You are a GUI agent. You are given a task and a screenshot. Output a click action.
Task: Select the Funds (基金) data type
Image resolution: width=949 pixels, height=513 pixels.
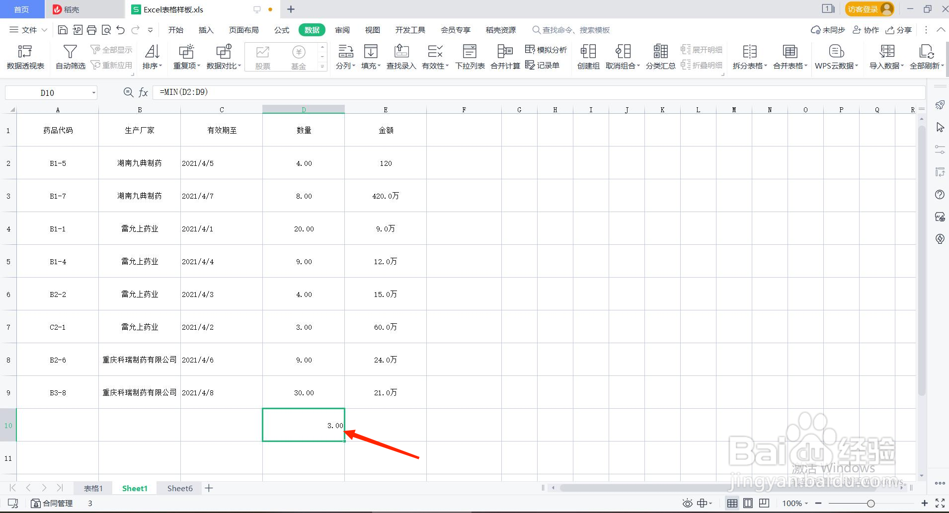[x=299, y=57]
